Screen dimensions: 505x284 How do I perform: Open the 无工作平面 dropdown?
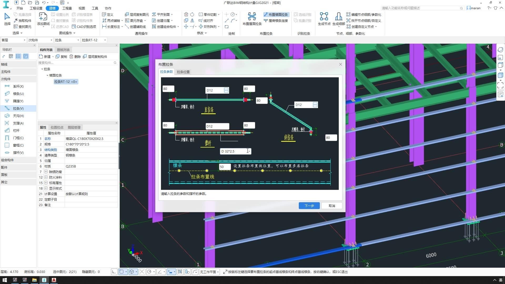(209, 272)
